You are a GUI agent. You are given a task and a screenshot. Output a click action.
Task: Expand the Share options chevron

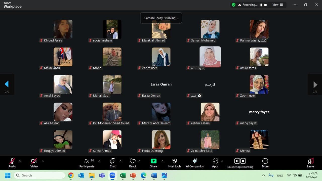pyautogui.click(x=162, y=161)
